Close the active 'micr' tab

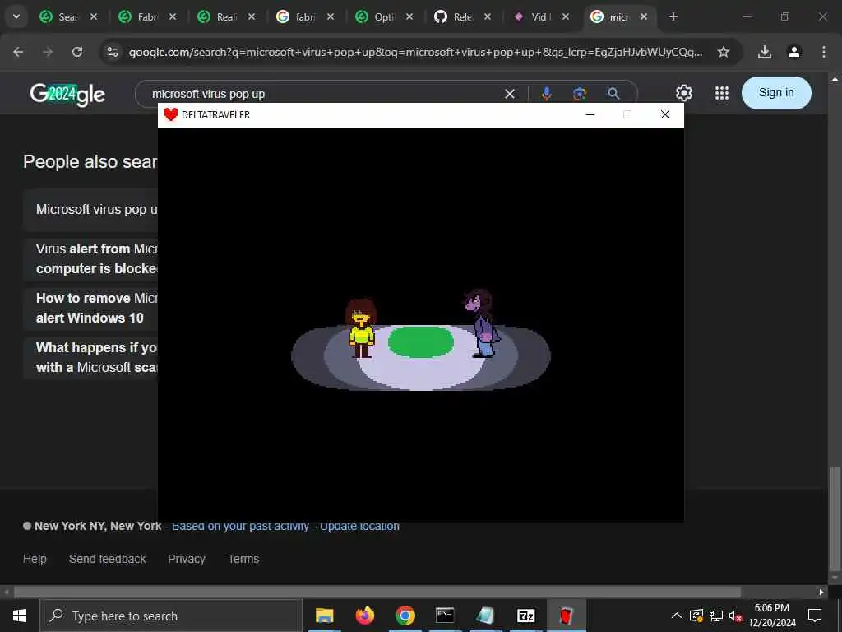(x=644, y=16)
